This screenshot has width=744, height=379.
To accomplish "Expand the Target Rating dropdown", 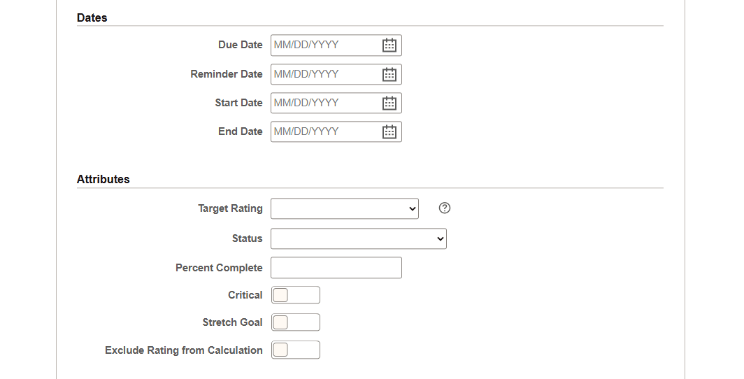I will [344, 208].
